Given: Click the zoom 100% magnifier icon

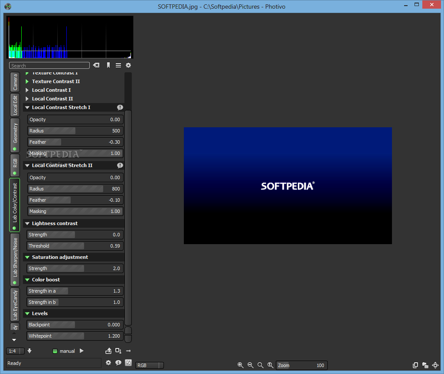Looking at the screenshot, I should coord(271,365).
